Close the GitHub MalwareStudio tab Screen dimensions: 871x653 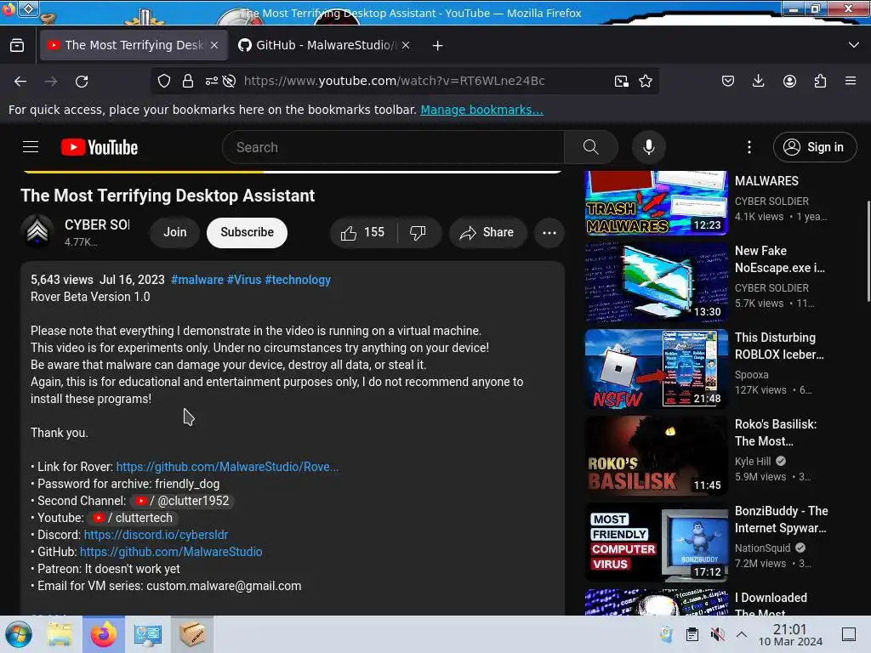click(406, 45)
